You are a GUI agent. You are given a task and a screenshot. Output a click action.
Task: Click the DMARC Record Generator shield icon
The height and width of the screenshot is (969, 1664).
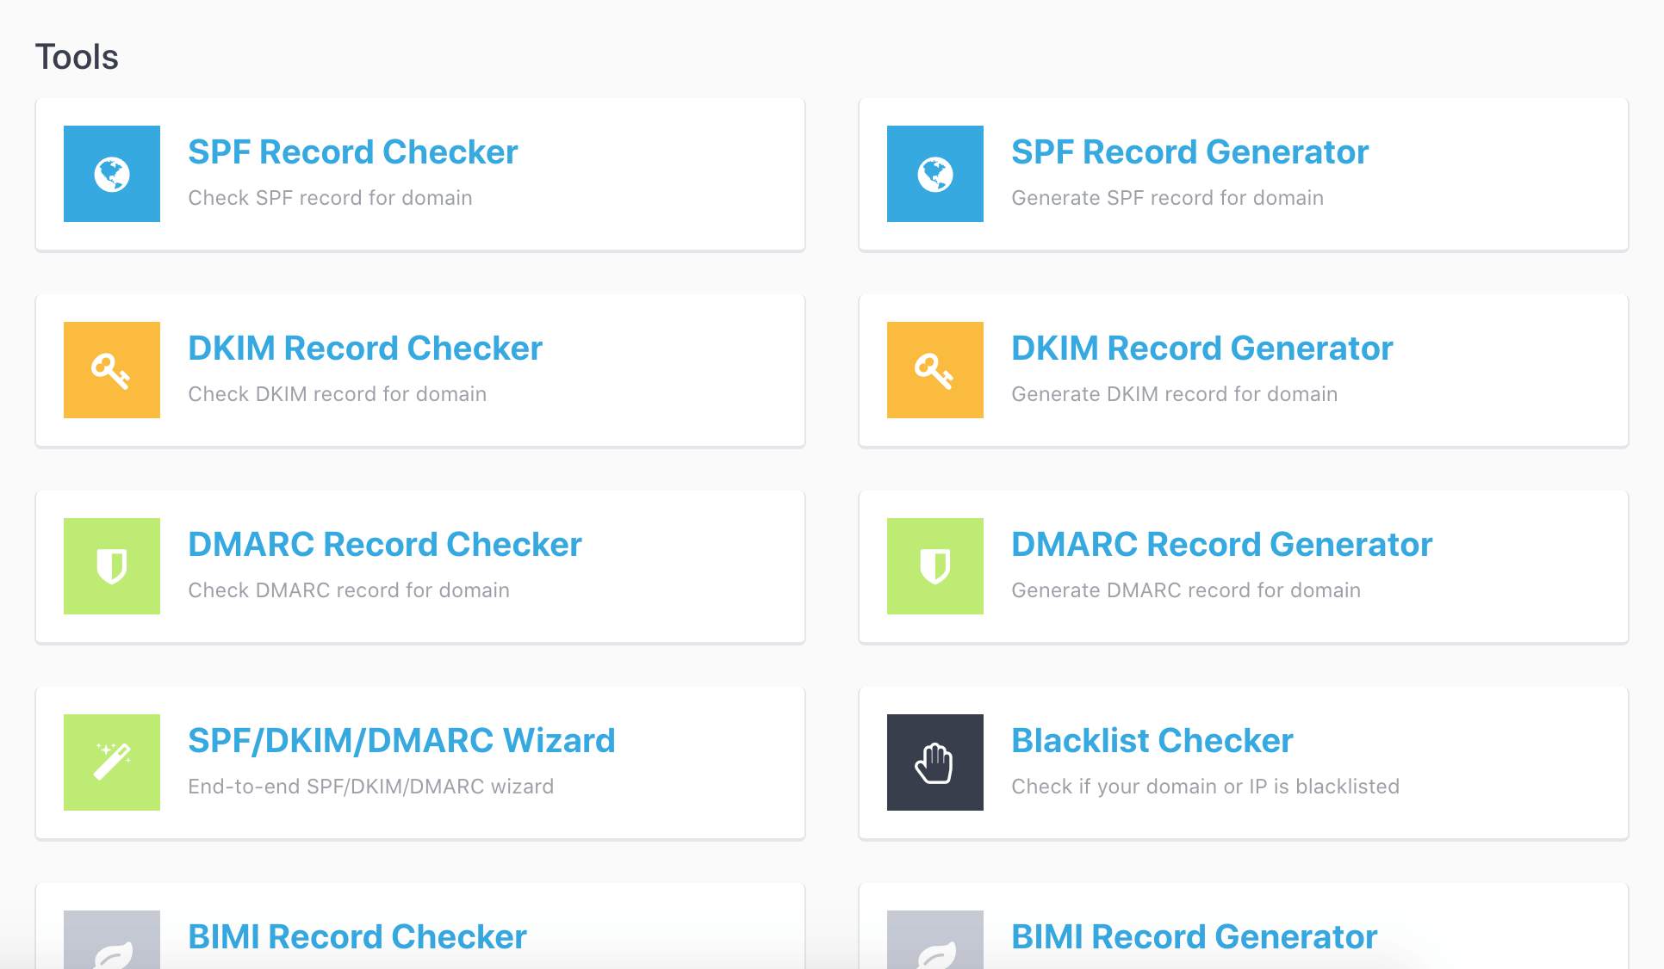pos(934,566)
